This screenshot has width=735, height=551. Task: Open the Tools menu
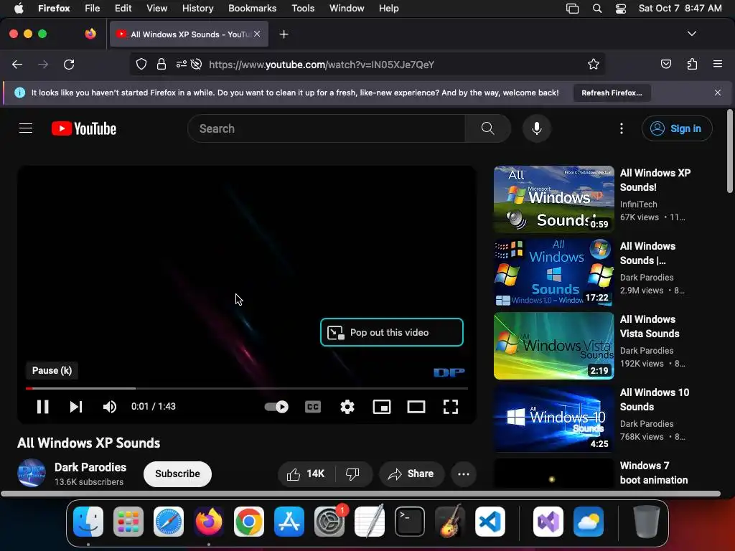(x=303, y=8)
